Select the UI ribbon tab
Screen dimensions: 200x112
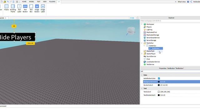(x=59, y=2)
